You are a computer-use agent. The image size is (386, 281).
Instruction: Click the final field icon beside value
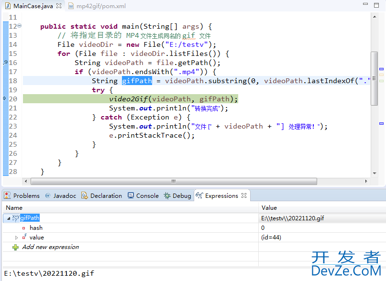pyautogui.click(x=24, y=237)
